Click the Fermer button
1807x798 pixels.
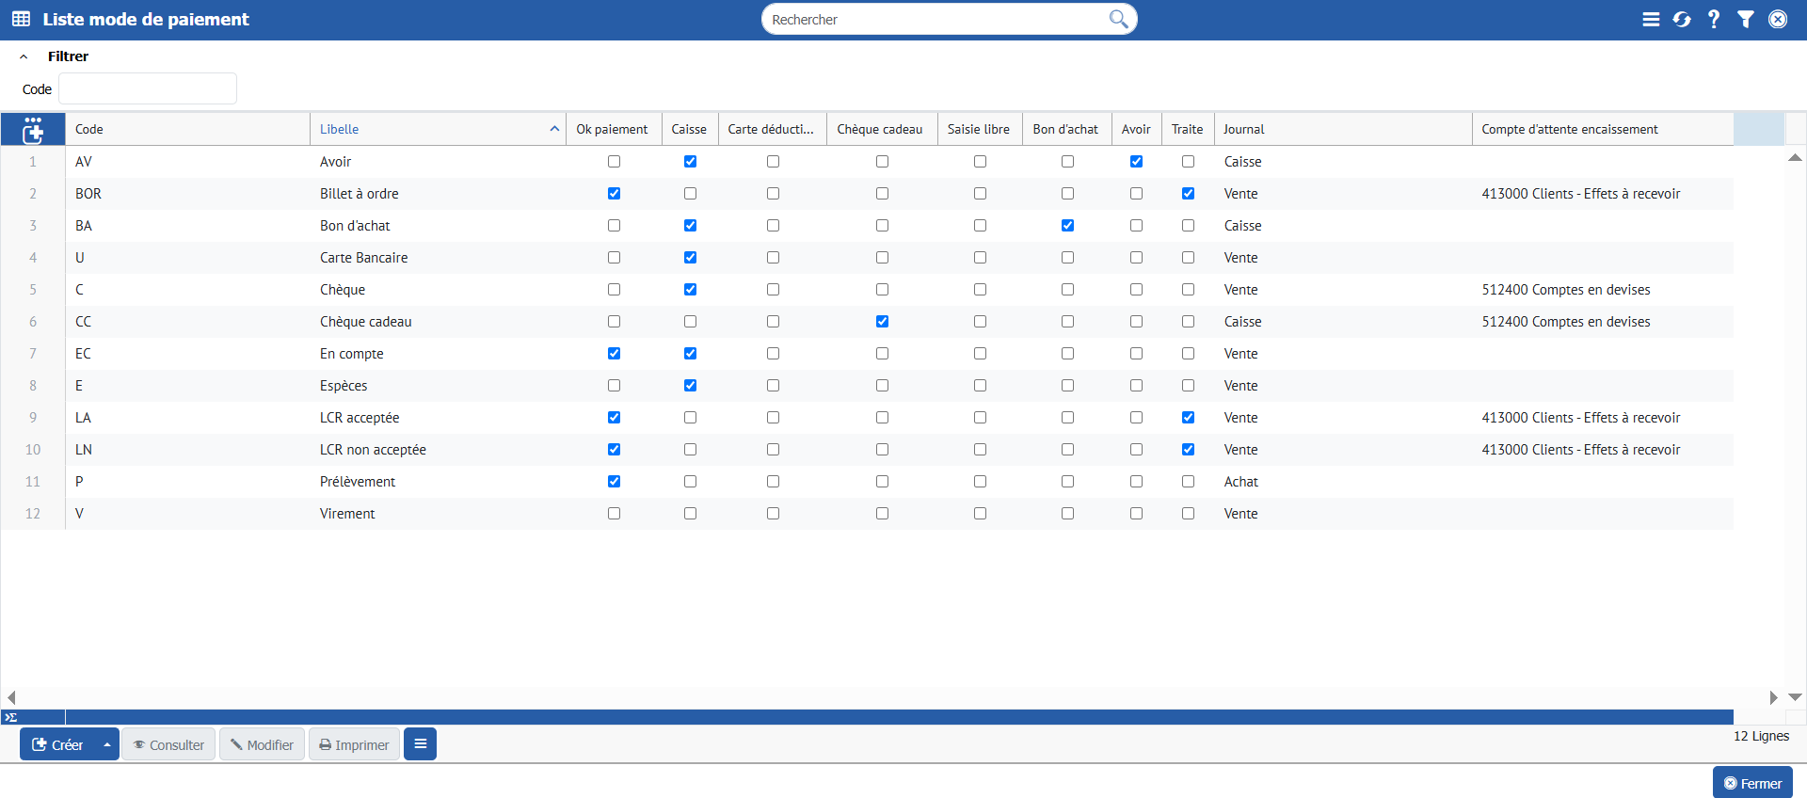(1751, 783)
